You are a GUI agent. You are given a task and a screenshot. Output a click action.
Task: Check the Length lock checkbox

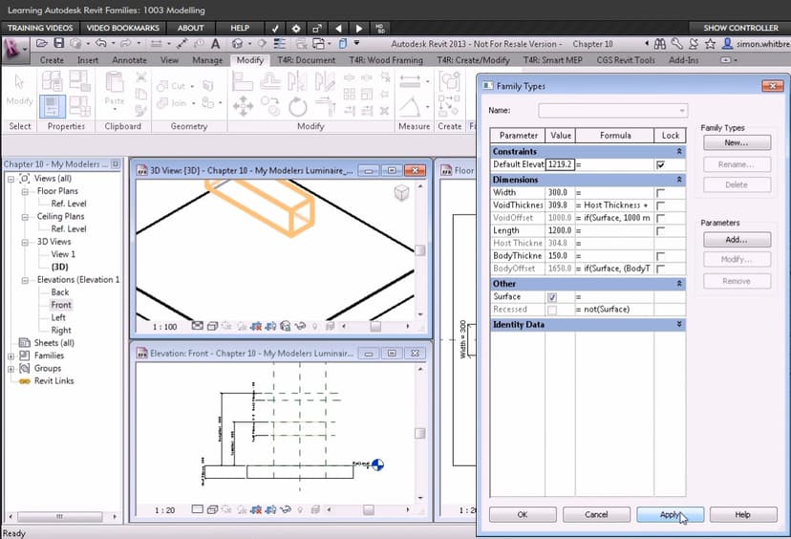(x=660, y=230)
